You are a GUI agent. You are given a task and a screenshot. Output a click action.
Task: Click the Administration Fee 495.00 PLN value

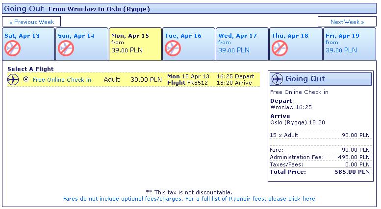(354, 157)
